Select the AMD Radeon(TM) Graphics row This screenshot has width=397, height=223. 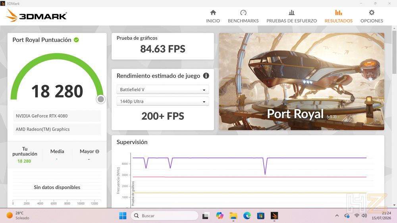point(57,129)
